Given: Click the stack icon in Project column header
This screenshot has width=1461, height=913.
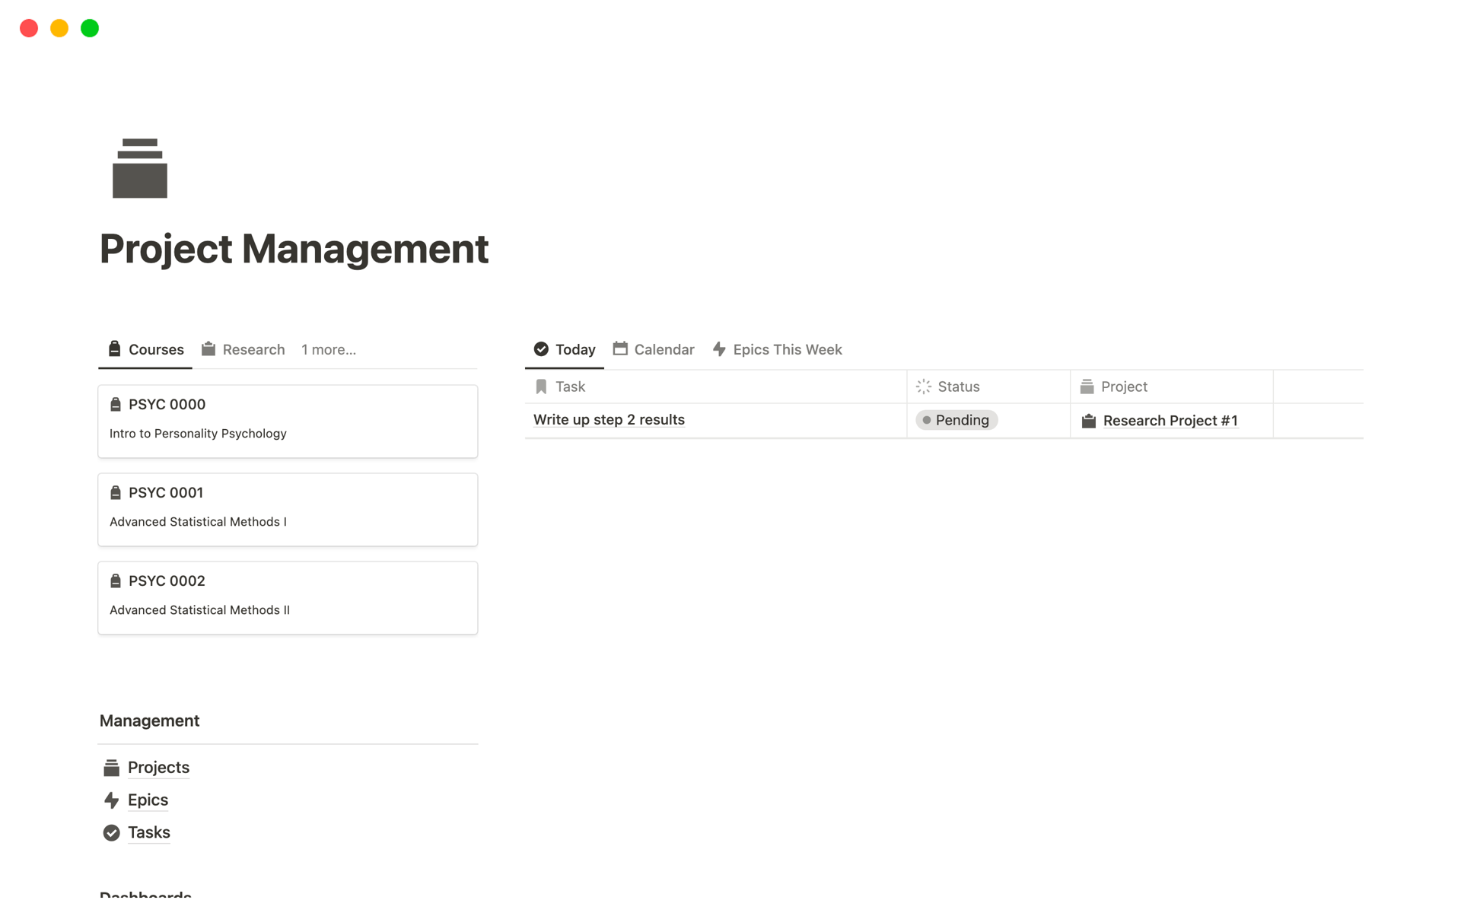Looking at the screenshot, I should pyautogui.click(x=1087, y=387).
